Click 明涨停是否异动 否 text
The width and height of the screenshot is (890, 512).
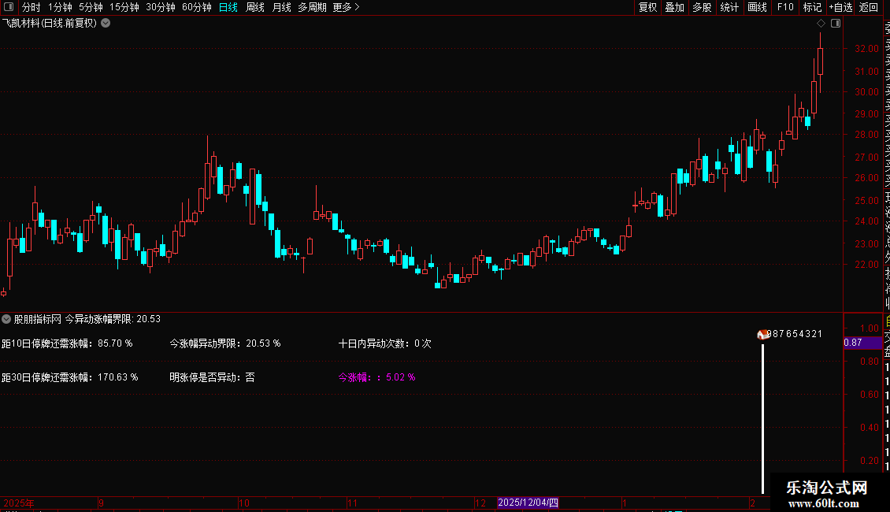pos(212,377)
